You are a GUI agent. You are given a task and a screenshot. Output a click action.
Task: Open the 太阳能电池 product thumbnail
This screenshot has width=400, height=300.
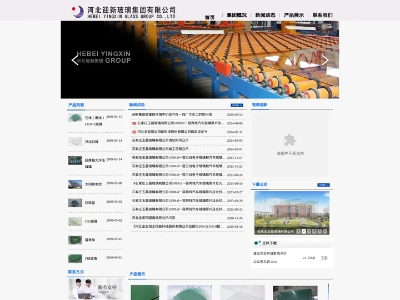(x=75, y=184)
